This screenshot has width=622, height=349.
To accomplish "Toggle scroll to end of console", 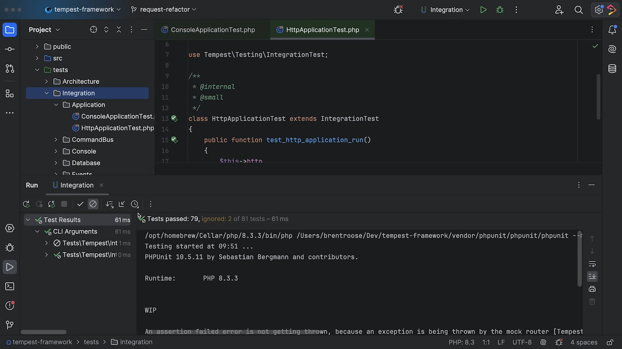I will coord(592,276).
